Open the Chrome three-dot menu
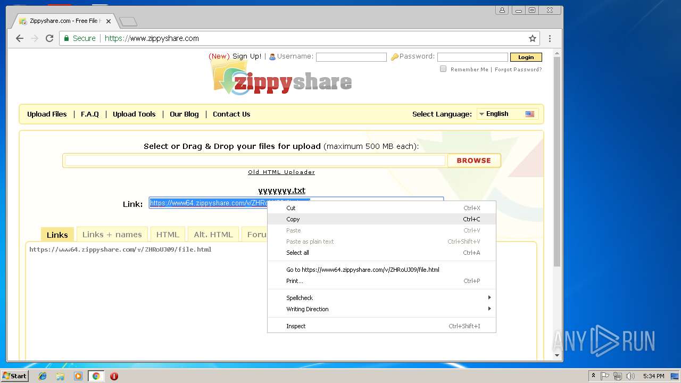Image resolution: width=681 pixels, height=383 pixels. coord(550,38)
